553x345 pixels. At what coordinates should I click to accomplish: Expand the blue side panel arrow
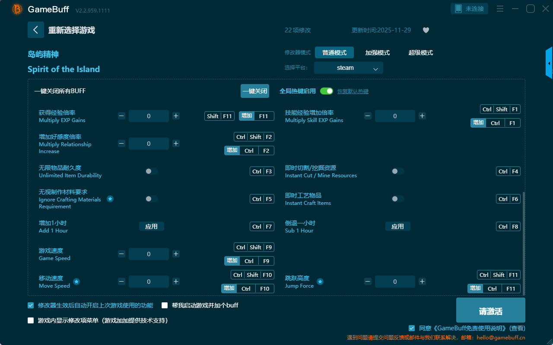coord(549,63)
